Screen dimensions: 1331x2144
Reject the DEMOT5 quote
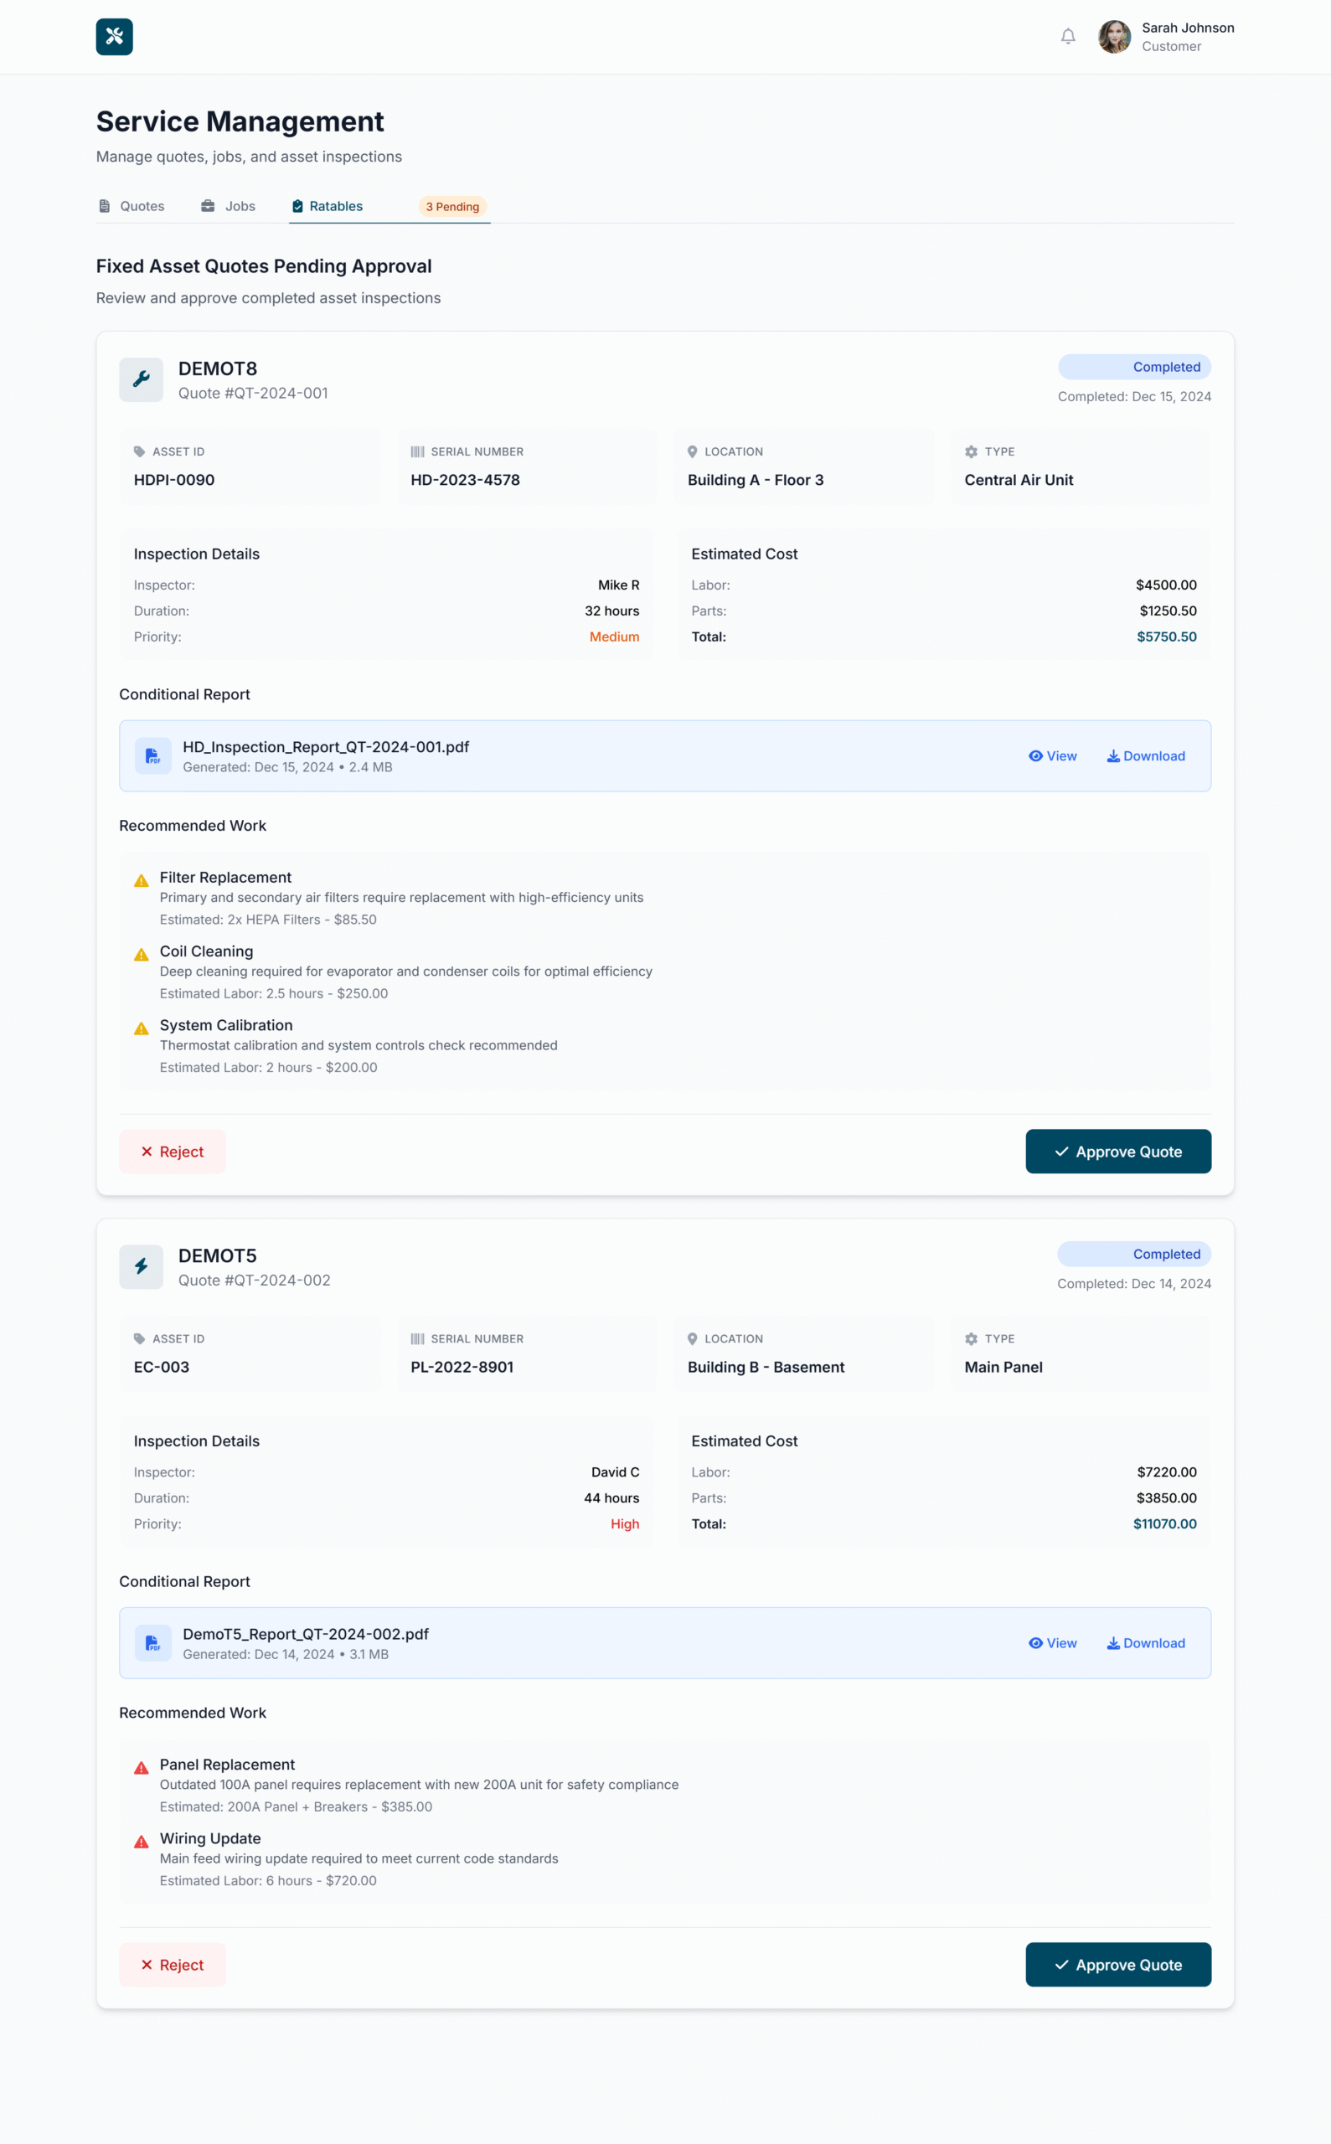pos(173,1965)
